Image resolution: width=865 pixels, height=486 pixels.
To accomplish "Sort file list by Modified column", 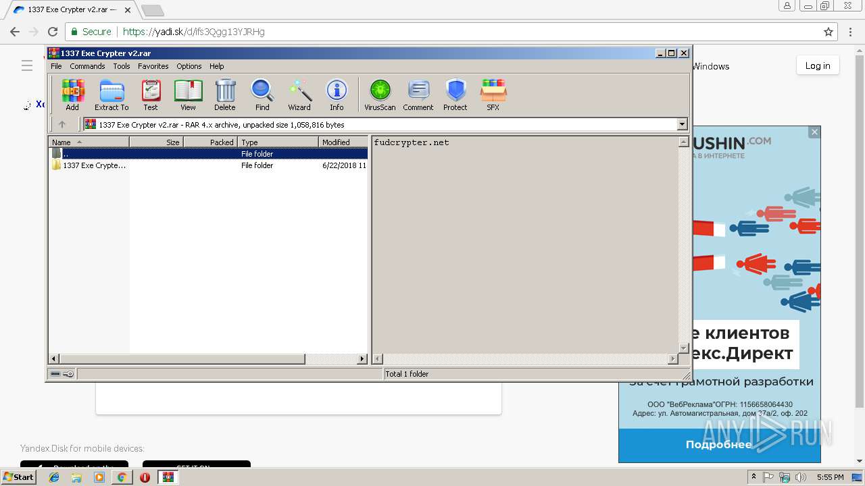I will point(343,142).
